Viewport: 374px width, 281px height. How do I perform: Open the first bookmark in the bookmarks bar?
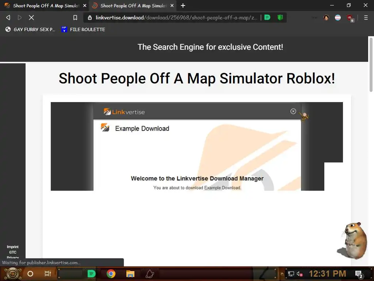click(30, 29)
